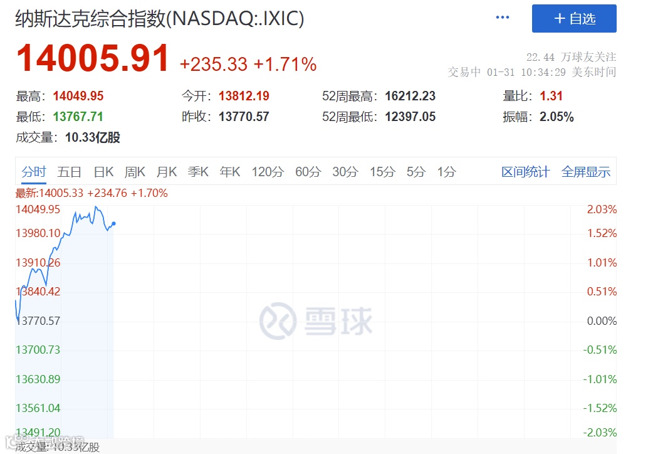Select the 5分 interval tab
This screenshot has width=648, height=454.
coord(415,172)
